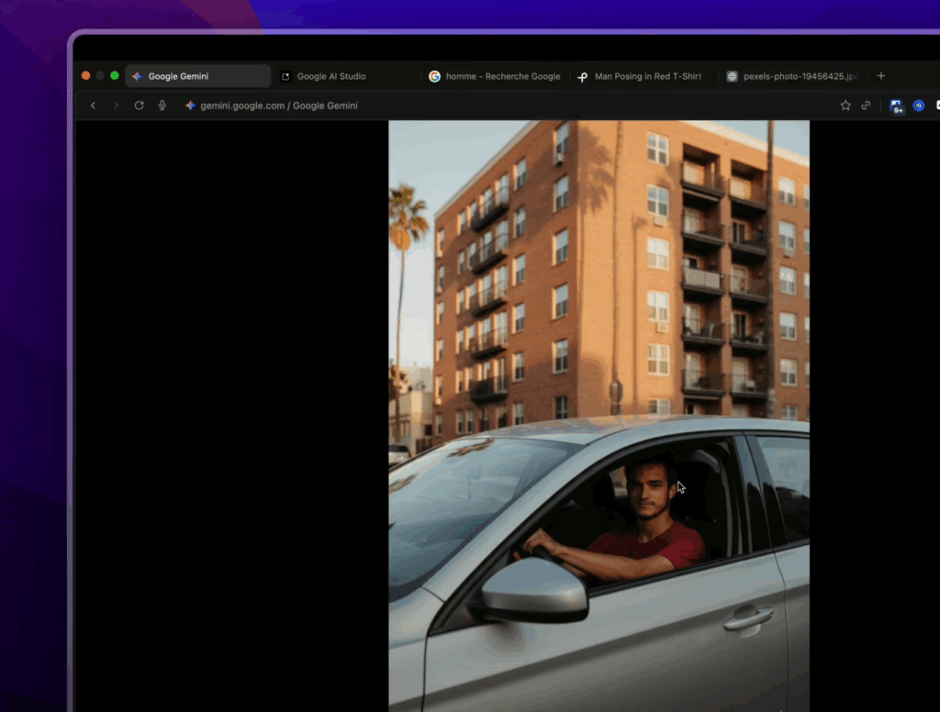This screenshot has height=712, width=940.
Task: Bookmark this page with the star icon
Action: click(x=845, y=106)
